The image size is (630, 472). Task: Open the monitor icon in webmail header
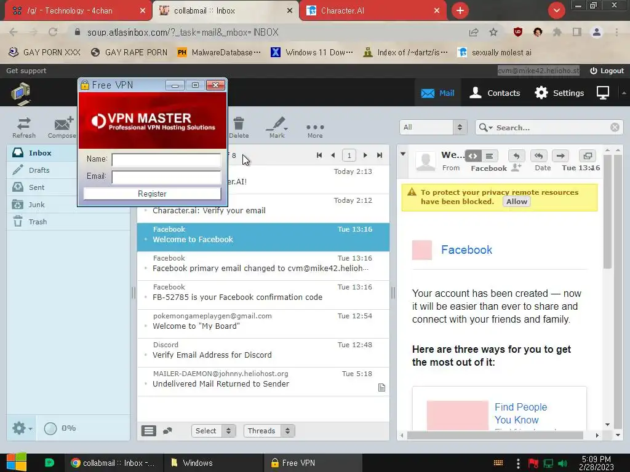coord(603,93)
